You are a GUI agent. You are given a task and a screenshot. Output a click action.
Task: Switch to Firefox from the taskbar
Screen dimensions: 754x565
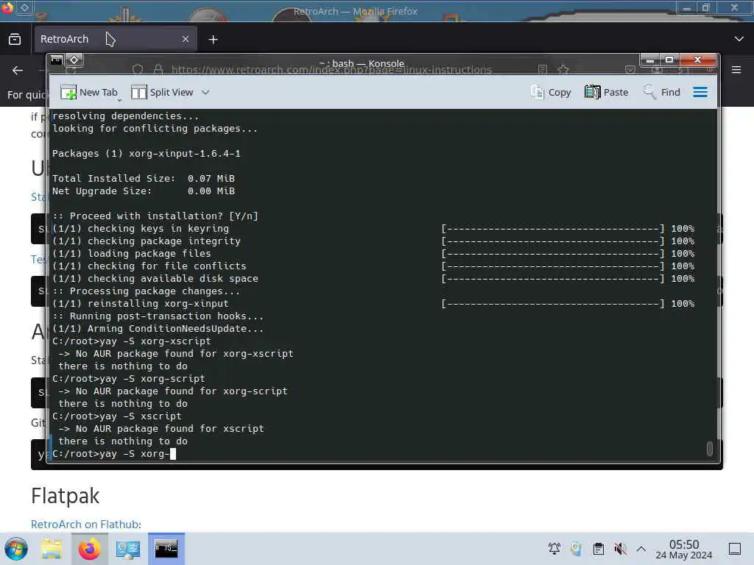click(x=89, y=549)
